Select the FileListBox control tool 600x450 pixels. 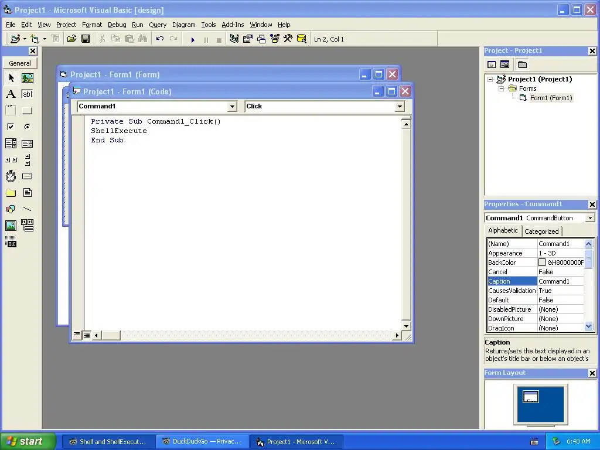click(x=27, y=193)
